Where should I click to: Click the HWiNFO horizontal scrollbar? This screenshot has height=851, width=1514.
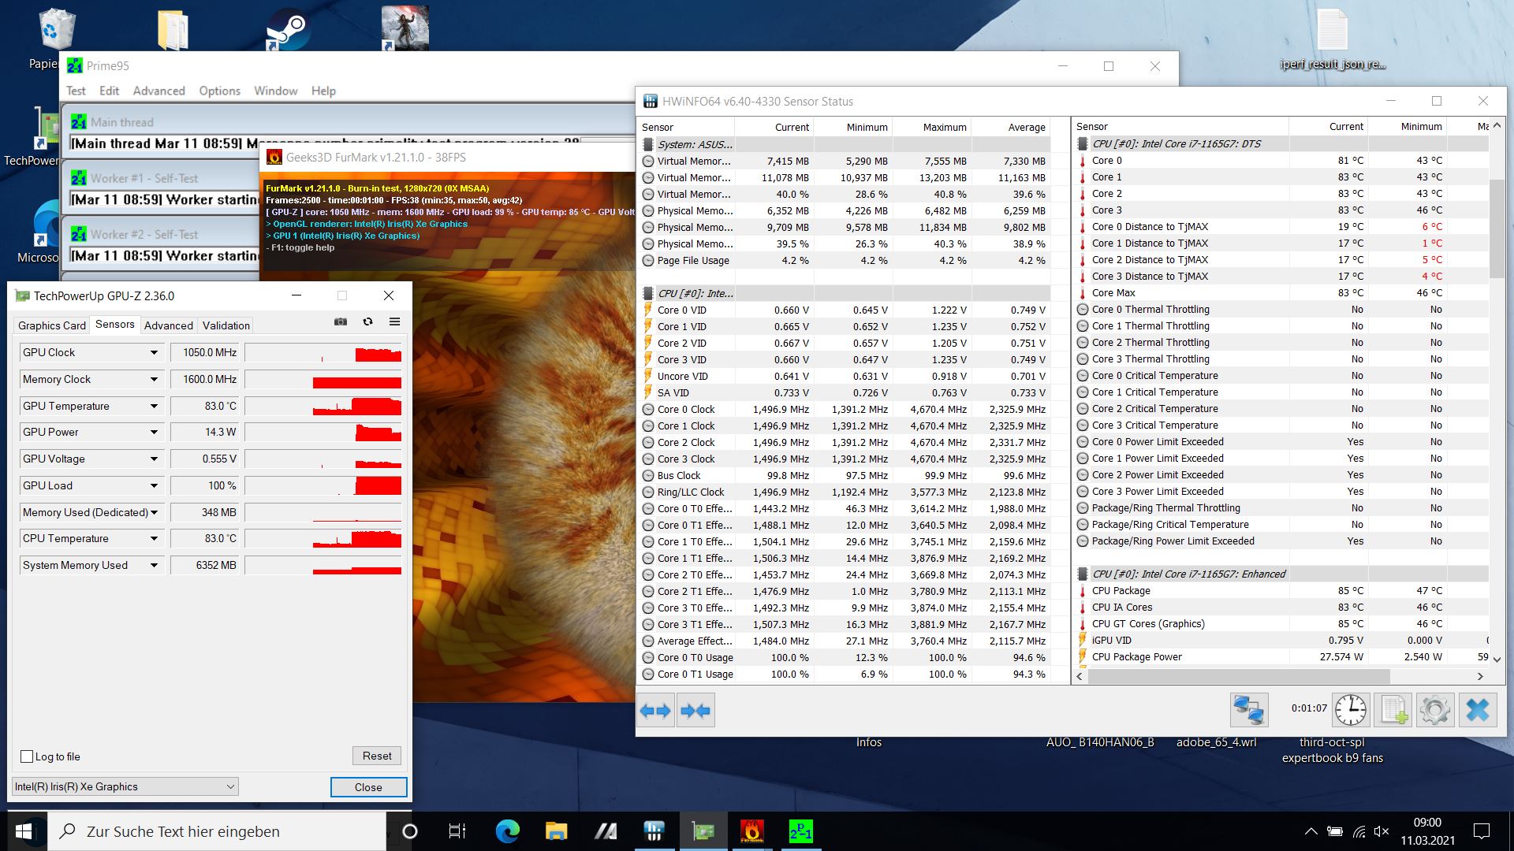click(1238, 676)
